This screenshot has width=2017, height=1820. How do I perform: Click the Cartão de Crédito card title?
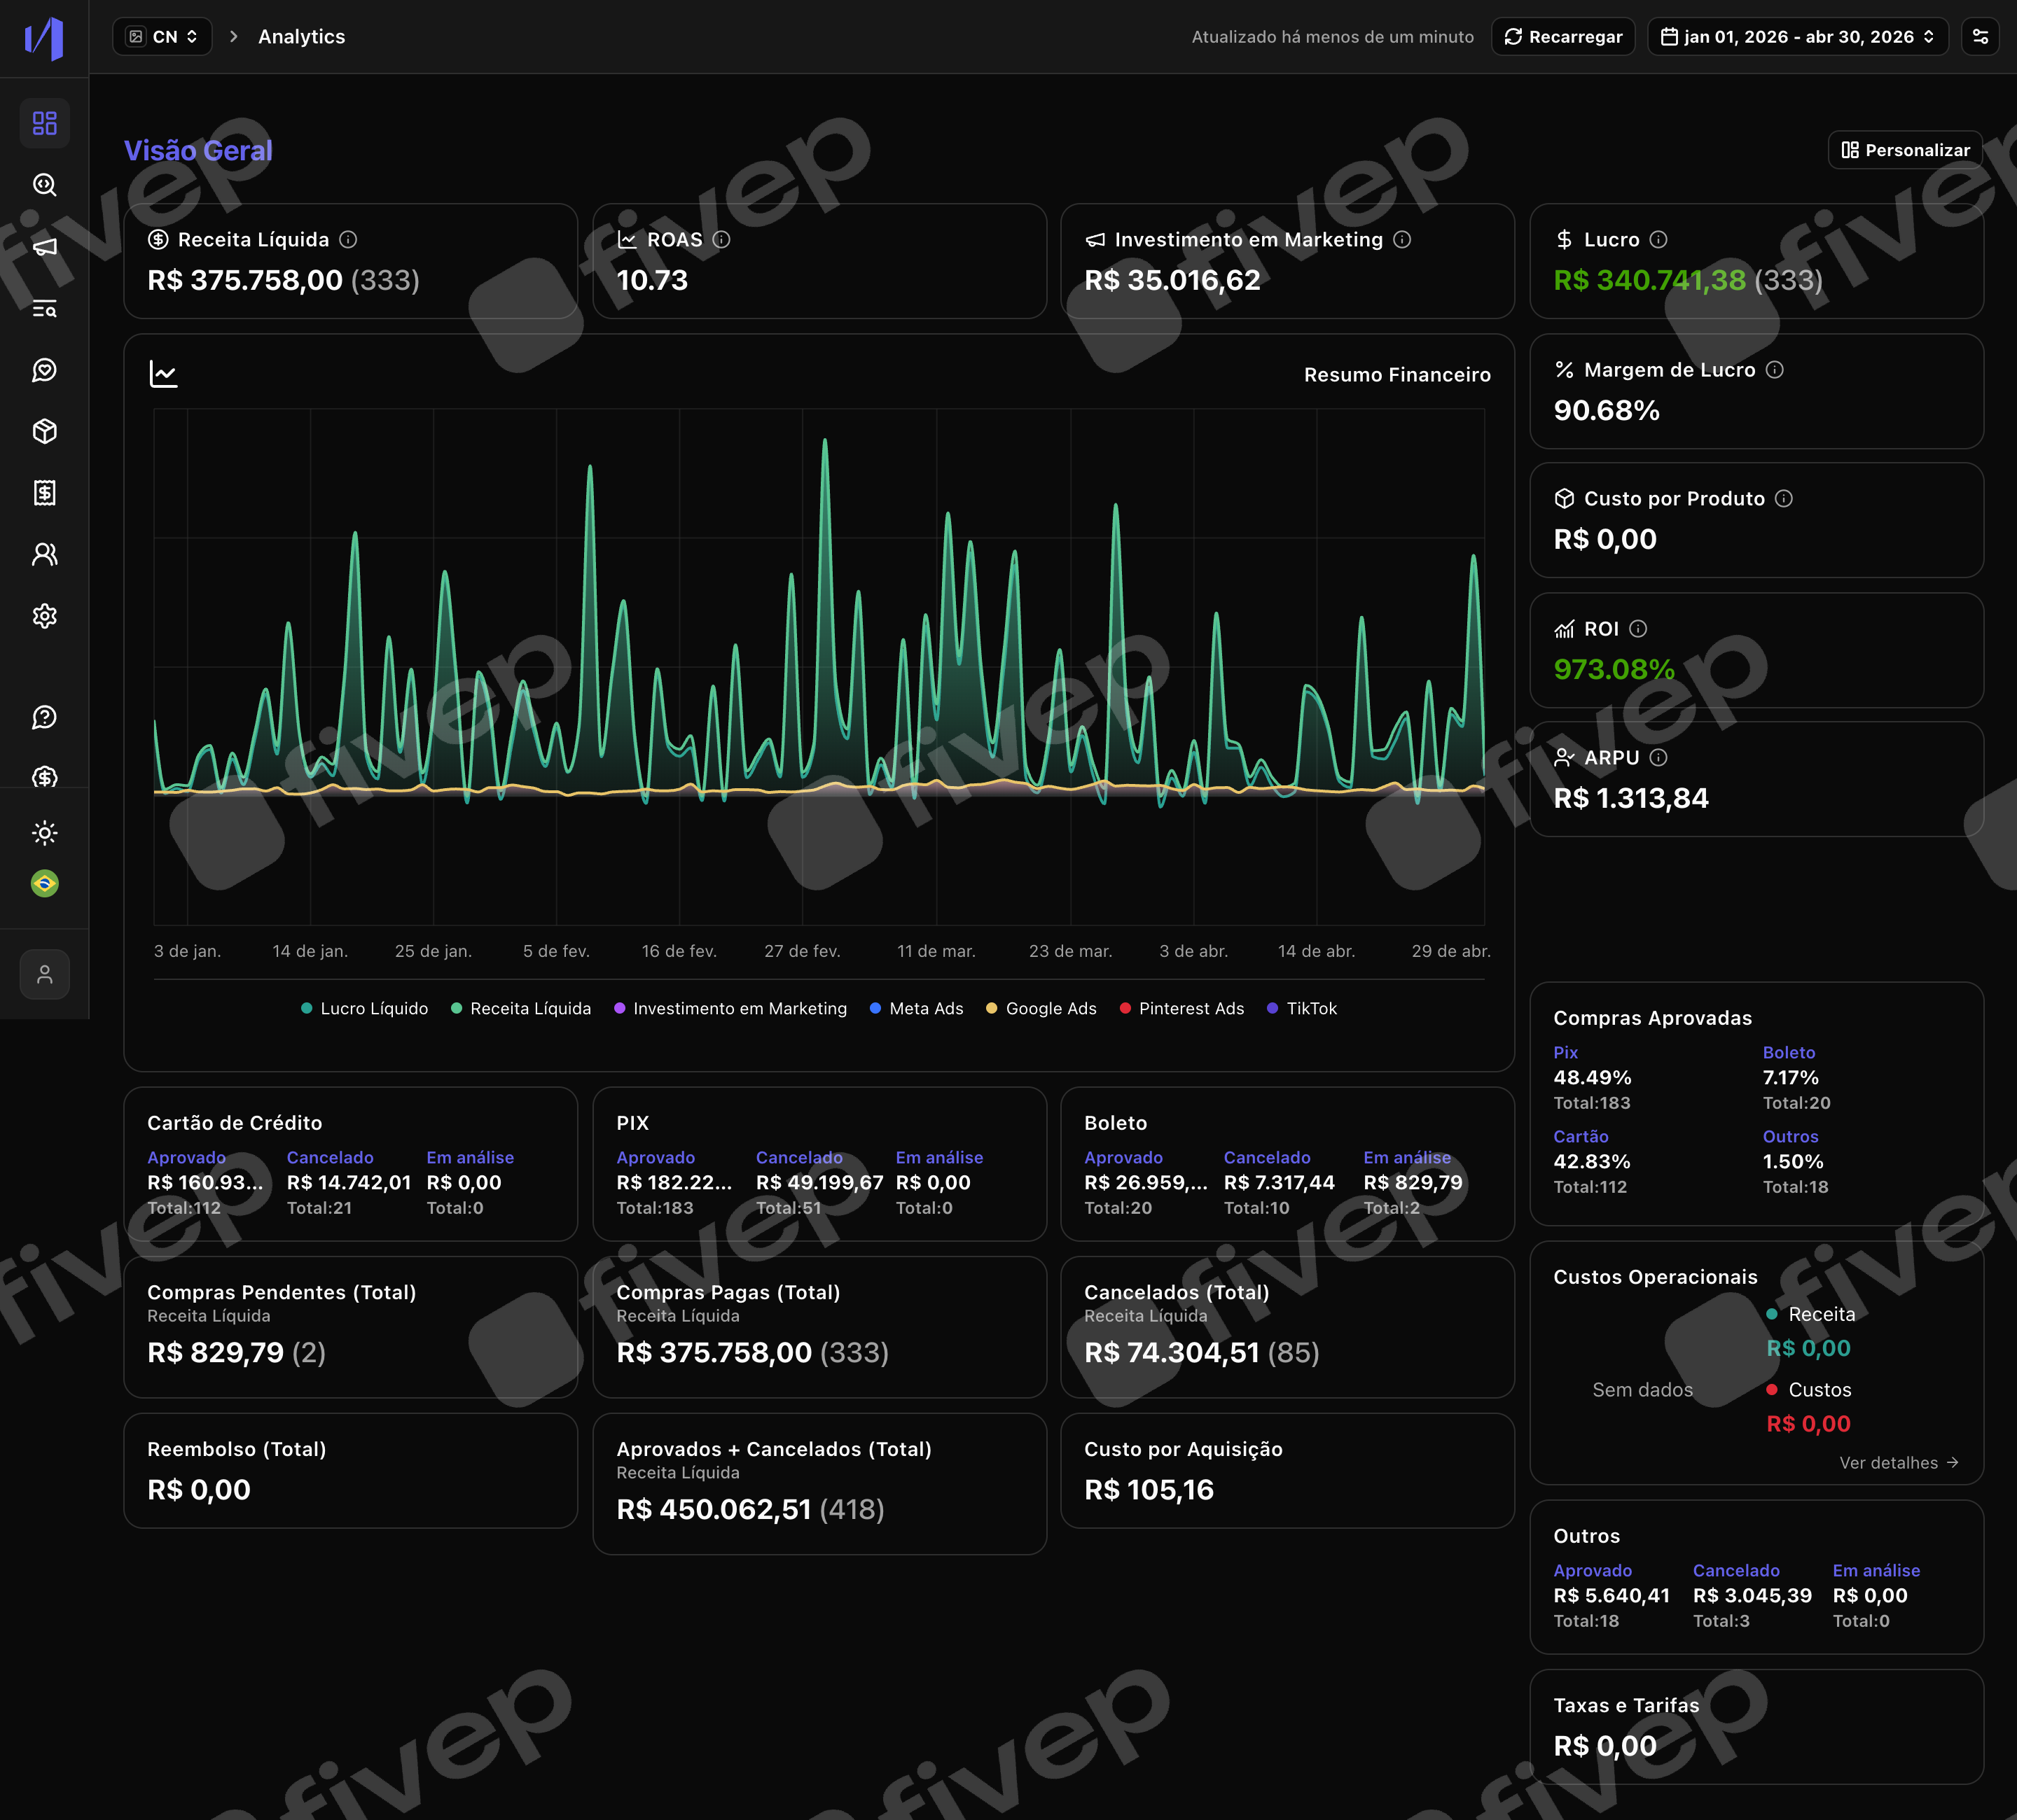point(234,1123)
